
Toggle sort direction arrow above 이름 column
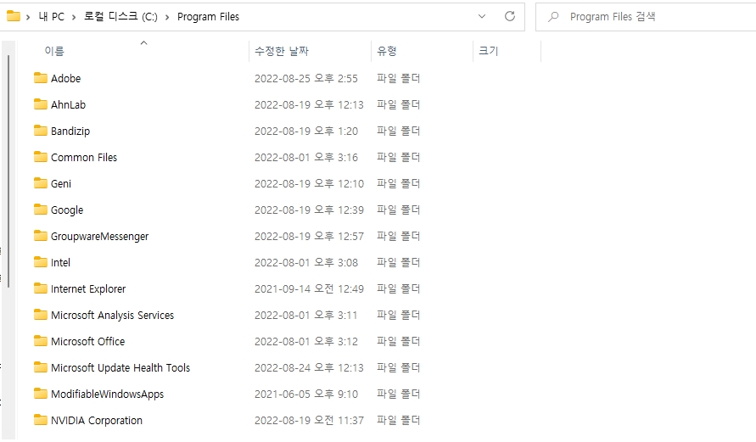coord(143,43)
